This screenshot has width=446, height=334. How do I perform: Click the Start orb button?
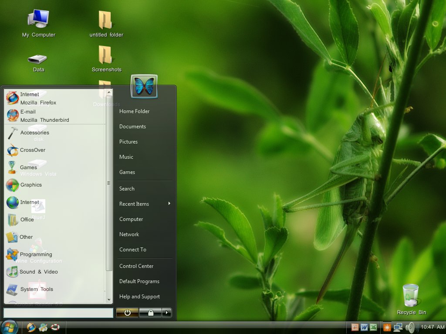[x=9, y=327]
